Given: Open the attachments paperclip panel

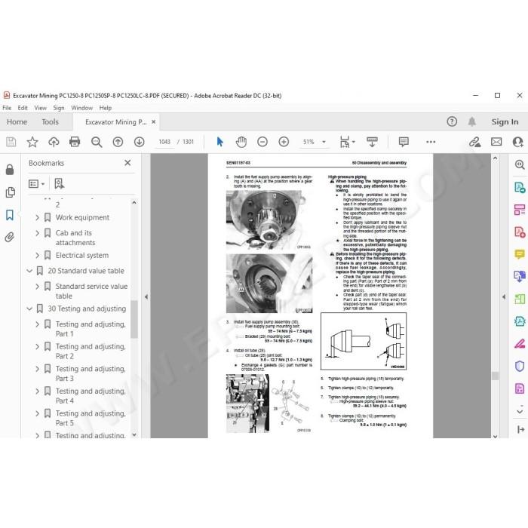Looking at the screenshot, I should click(10, 238).
